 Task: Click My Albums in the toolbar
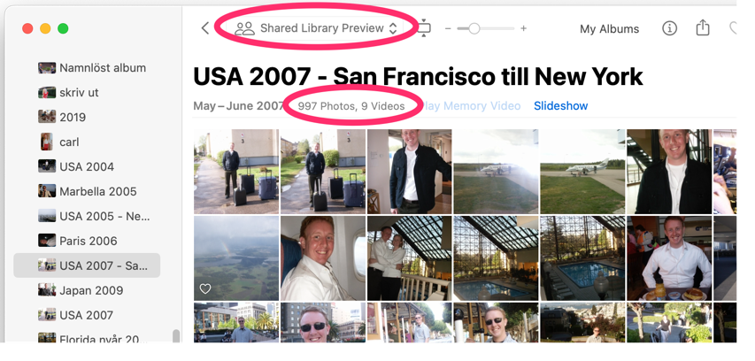click(609, 29)
